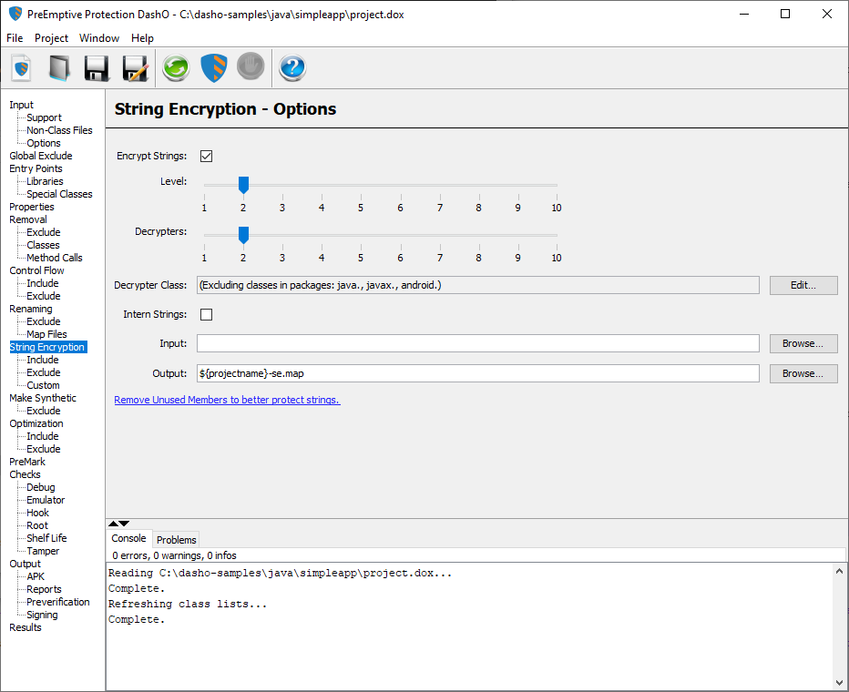Open the File menu
This screenshot has width=849, height=692.
[x=15, y=38]
